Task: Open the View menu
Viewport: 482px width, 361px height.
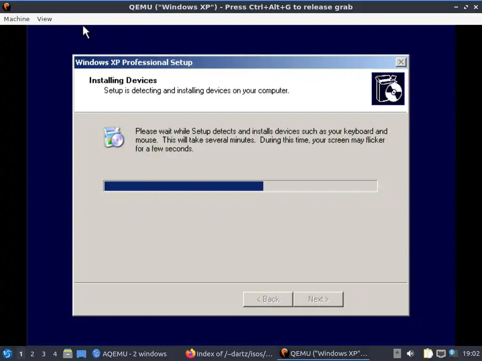Action: click(45, 19)
